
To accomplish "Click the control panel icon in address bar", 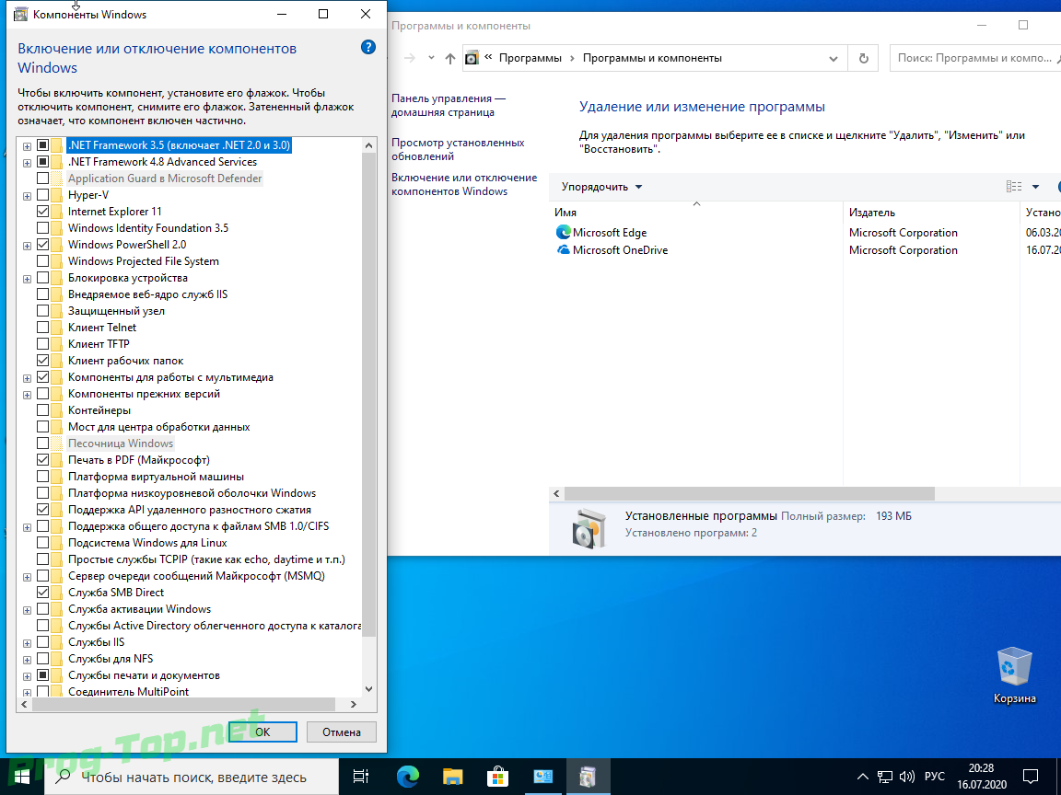I will [472, 58].
